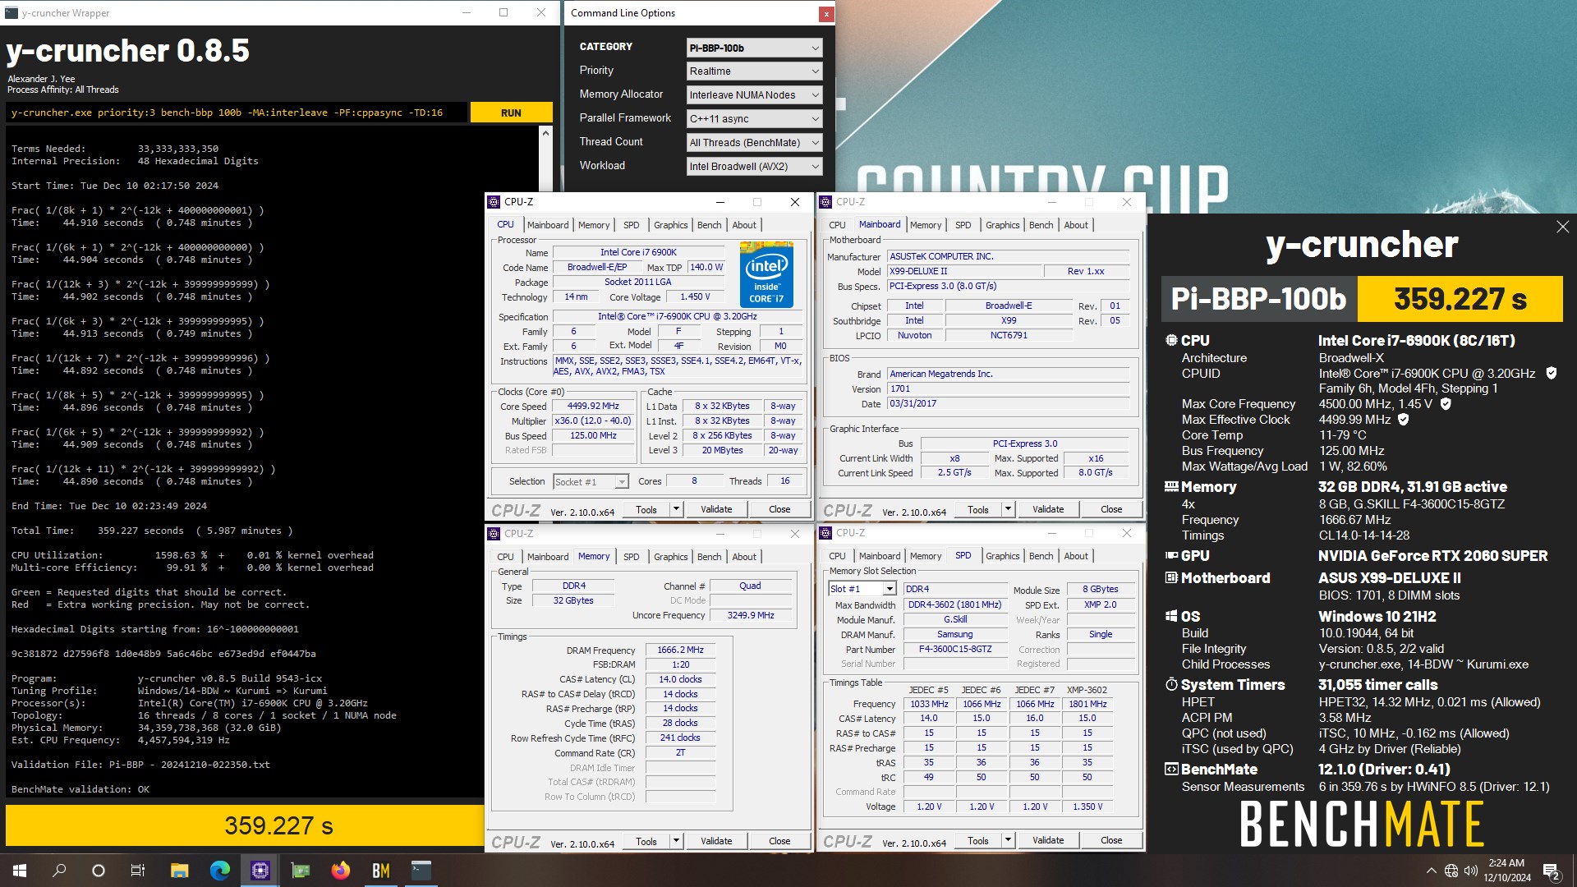This screenshot has height=887, width=1577.
Task: Expand the Socket #1 selection dropdown
Action: coord(591,481)
